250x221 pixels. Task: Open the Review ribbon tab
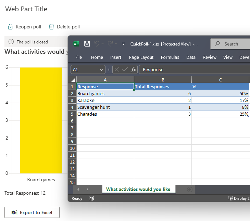click(209, 57)
